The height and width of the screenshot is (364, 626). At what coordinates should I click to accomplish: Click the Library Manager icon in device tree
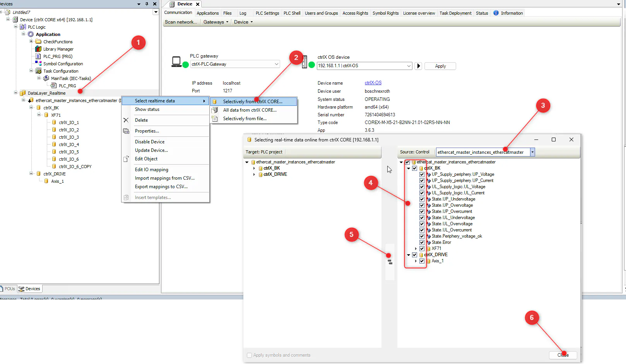tap(38, 49)
